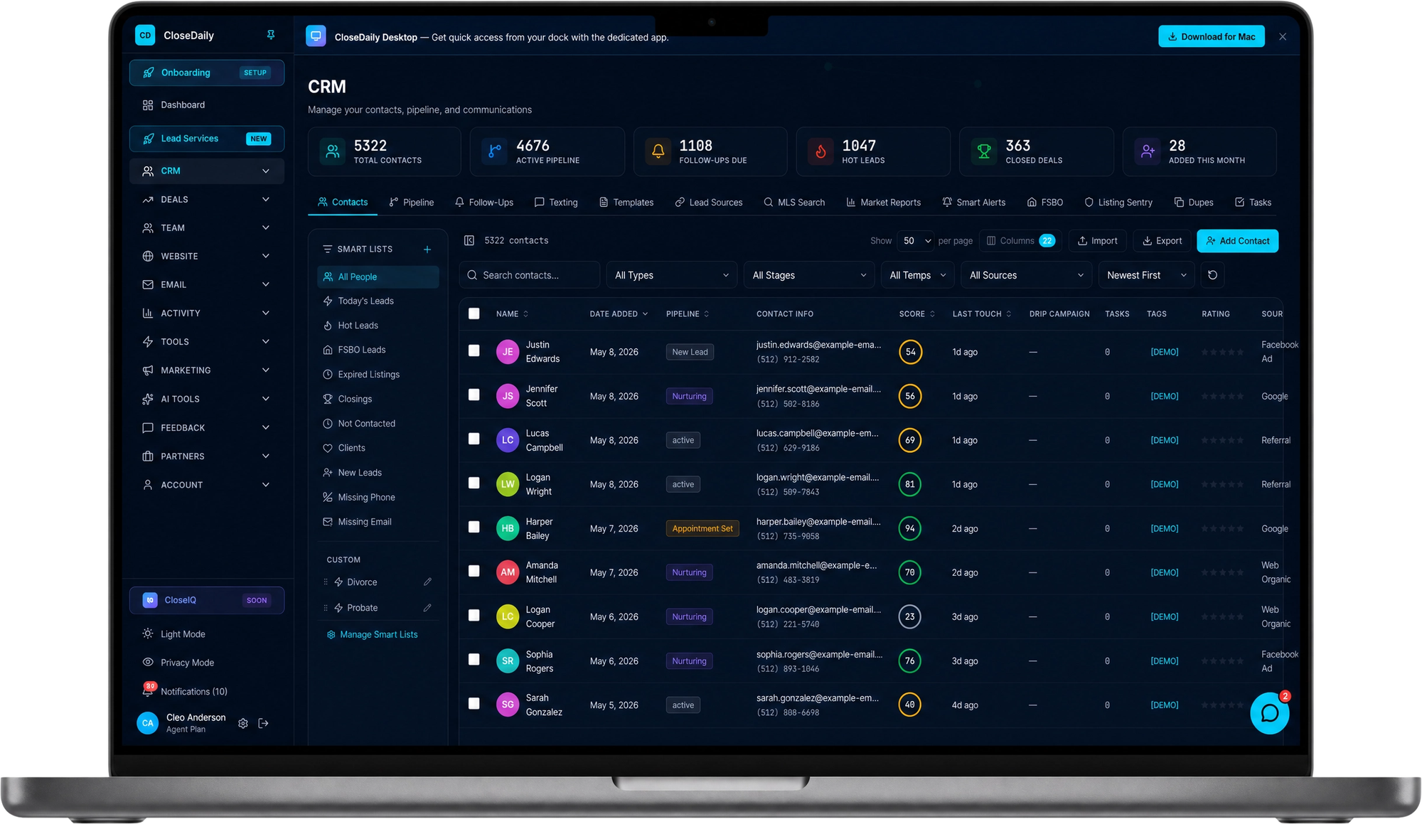Click the Hot Leads flame icon
Viewport: 1422px width, 824px height.
tap(820, 151)
